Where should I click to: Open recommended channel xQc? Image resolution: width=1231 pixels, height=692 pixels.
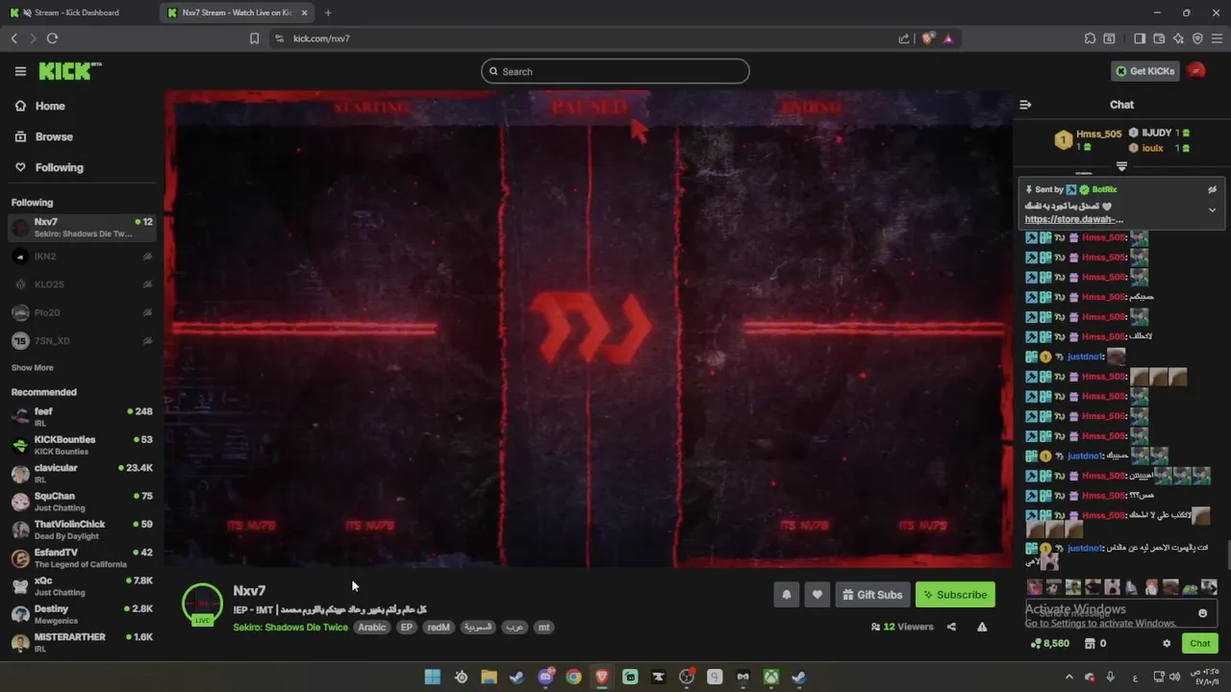point(82,585)
